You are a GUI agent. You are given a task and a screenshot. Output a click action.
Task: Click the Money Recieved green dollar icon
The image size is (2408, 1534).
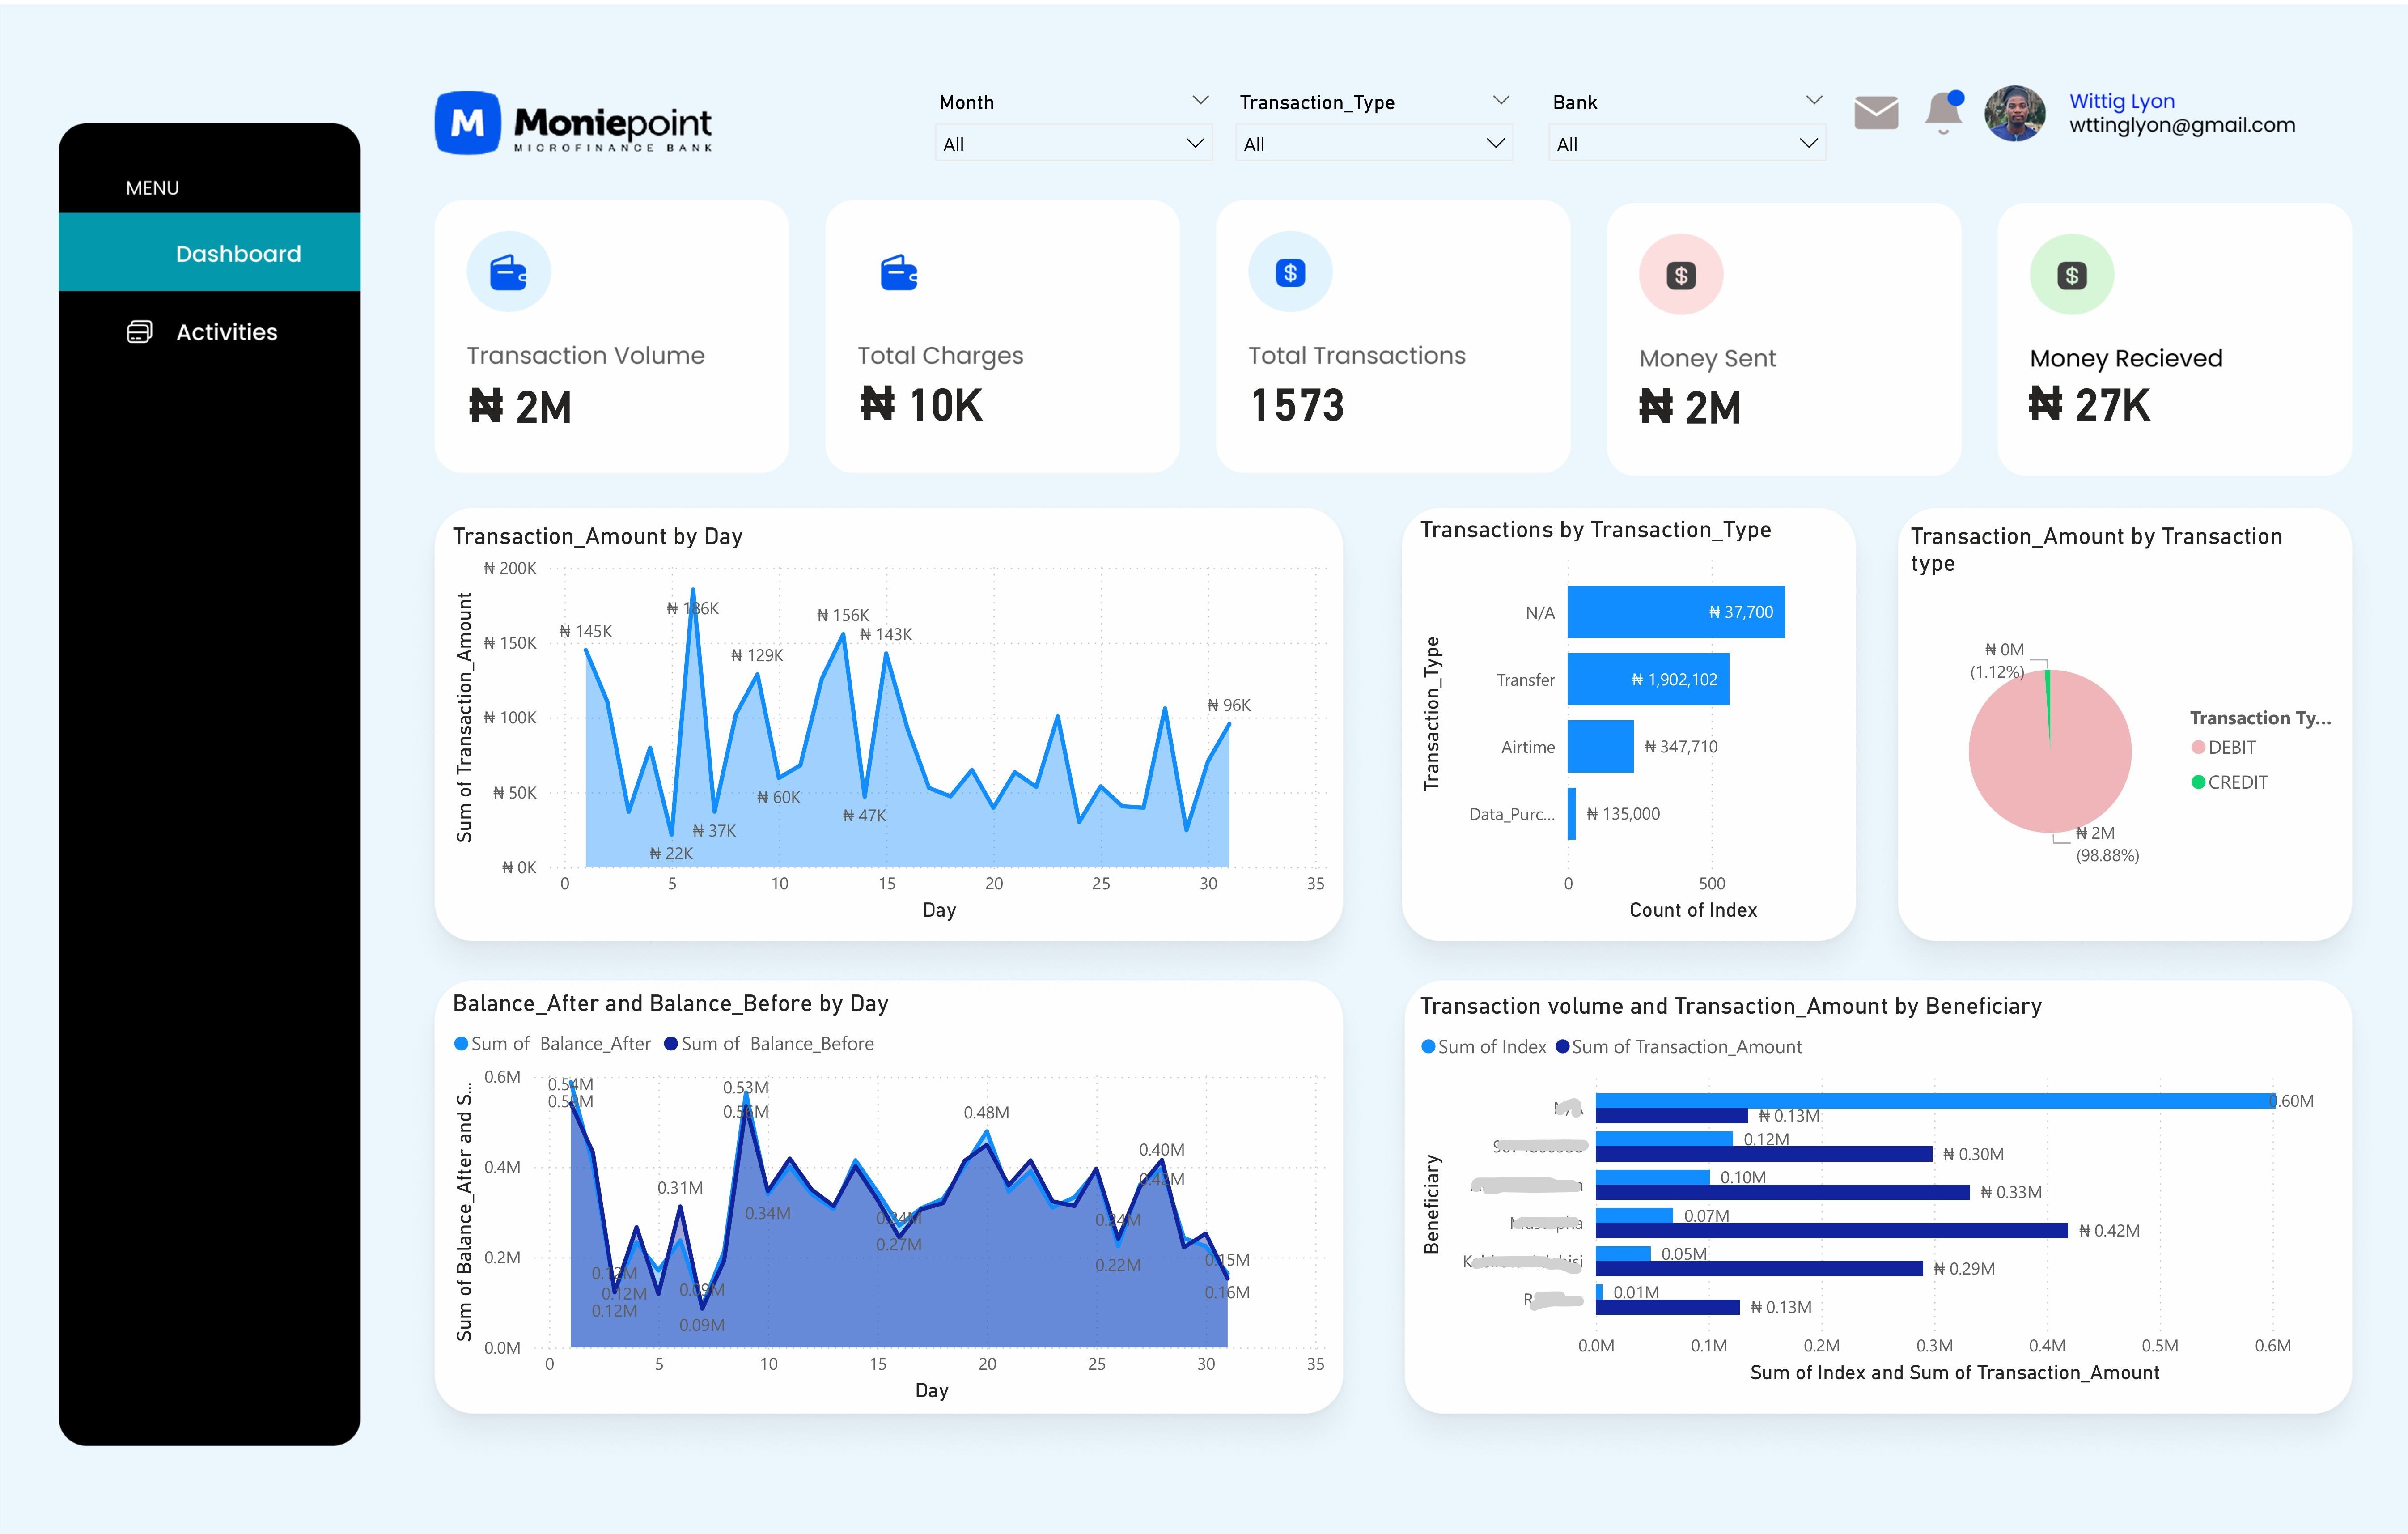(x=2071, y=275)
